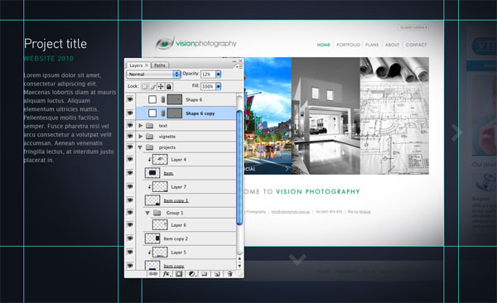The width and height of the screenshot is (497, 303).
Task: Hide Layer 4 with its eye icon
Action: (x=130, y=159)
